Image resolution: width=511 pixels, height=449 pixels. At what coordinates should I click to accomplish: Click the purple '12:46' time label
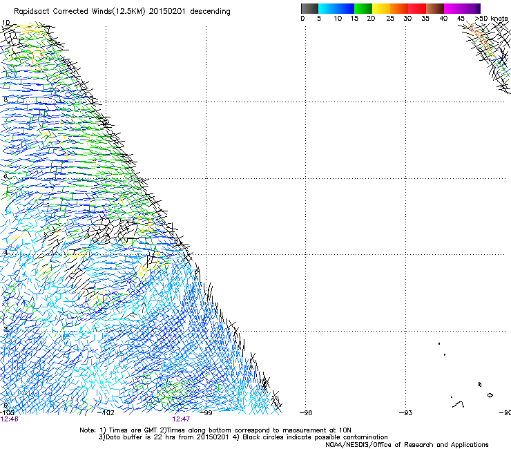click(x=9, y=419)
